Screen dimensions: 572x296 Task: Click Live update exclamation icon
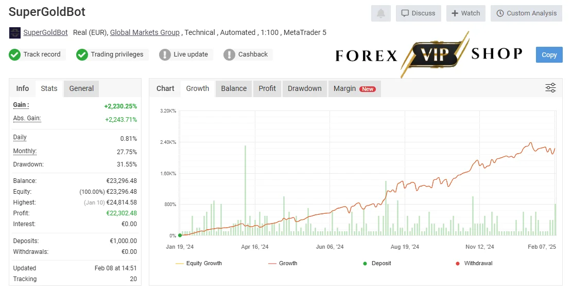pos(165,54)
